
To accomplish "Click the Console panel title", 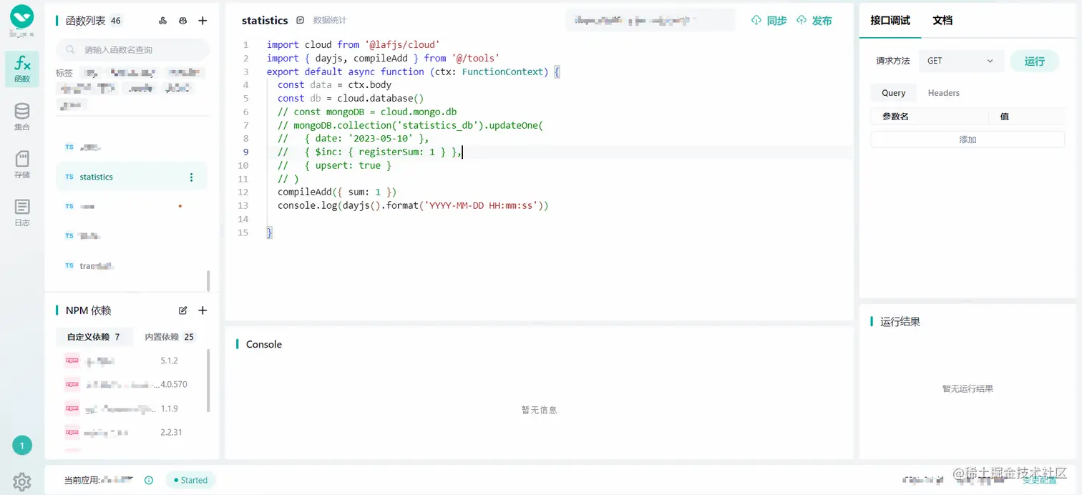I will (x=264, y=344).
